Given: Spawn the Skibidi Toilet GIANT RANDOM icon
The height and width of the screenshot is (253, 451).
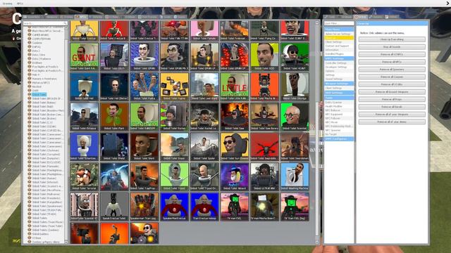Looking at the screenshot, I should click(84, 56).
